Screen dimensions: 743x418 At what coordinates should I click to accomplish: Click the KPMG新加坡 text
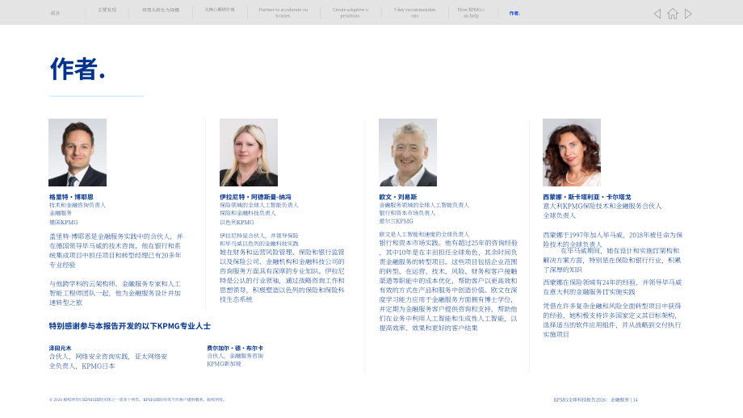[224, 364]
